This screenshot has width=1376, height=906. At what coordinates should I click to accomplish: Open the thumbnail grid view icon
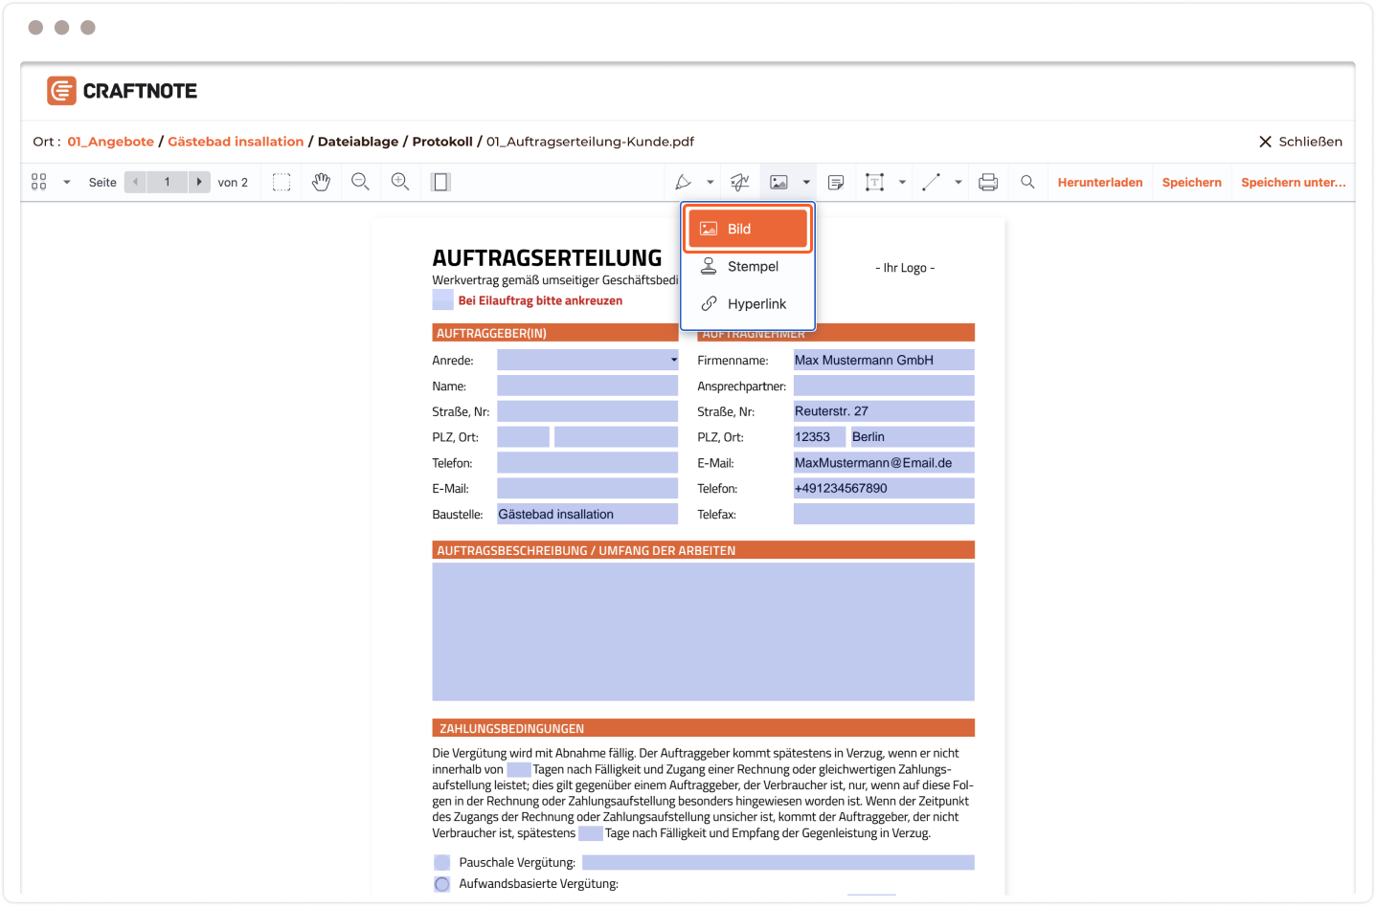click(x=39, y=182)
